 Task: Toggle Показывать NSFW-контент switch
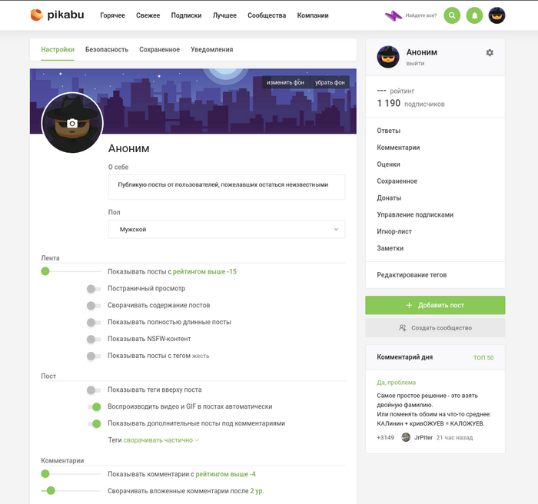(93, 340)
